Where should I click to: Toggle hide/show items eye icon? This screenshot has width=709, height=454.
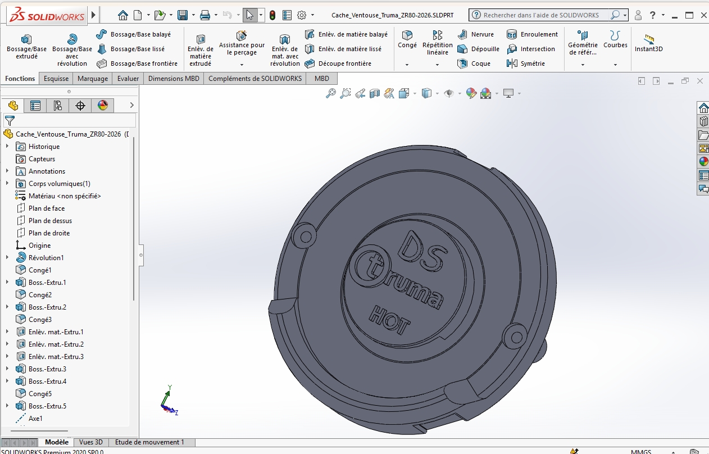pos(448,93)
